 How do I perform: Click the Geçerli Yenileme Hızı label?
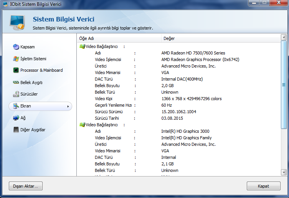[x=113, y=105]
